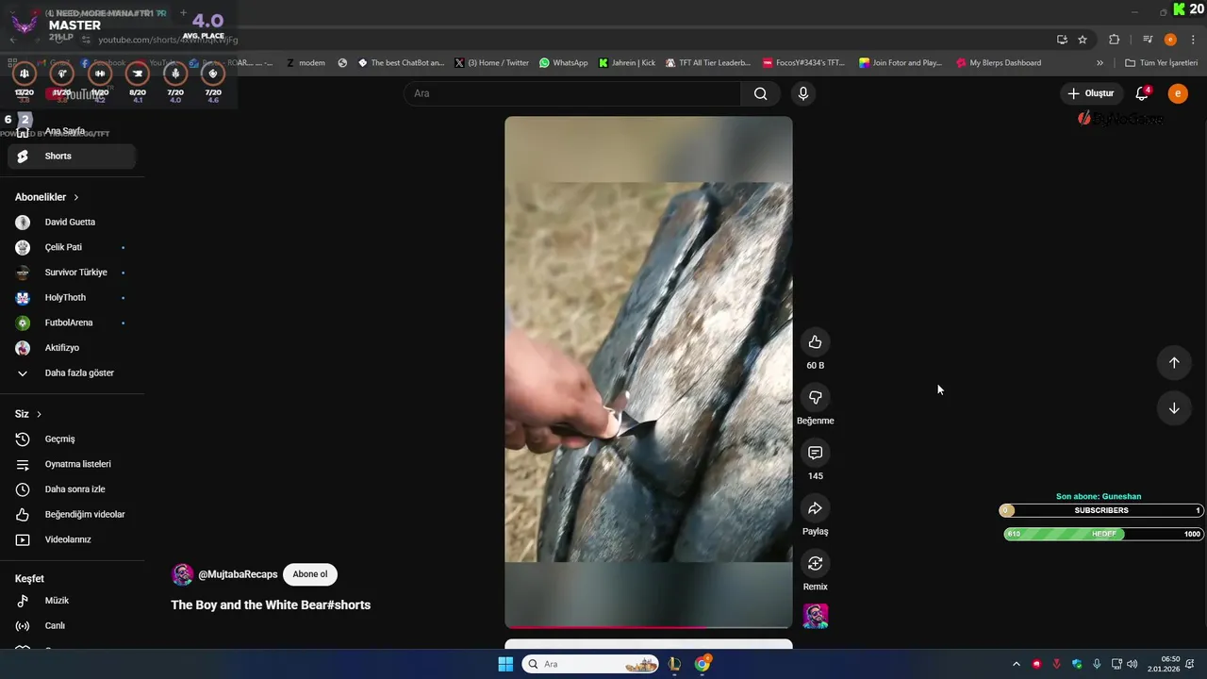Go to previous short with up arrow
The image size is (1207, 679).
point(1174,363)
